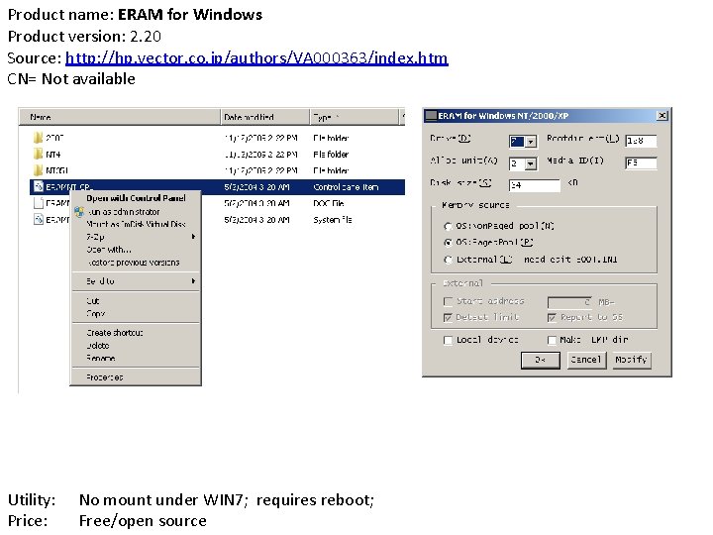The image size is (713, 535).
Task: Choose Delete in context menu
Action: point(136,346)
